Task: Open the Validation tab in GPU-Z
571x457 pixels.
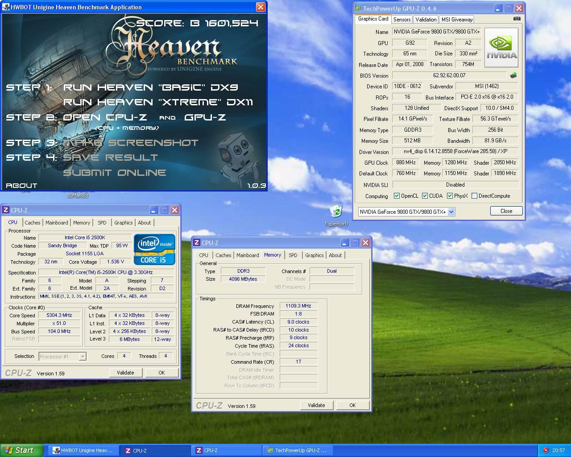Action: pyautogui.click(x=426, y=19)
